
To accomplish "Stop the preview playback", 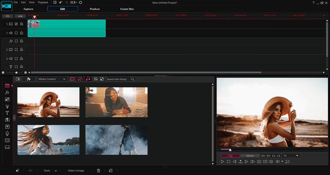I will click(x=229, y=162).
